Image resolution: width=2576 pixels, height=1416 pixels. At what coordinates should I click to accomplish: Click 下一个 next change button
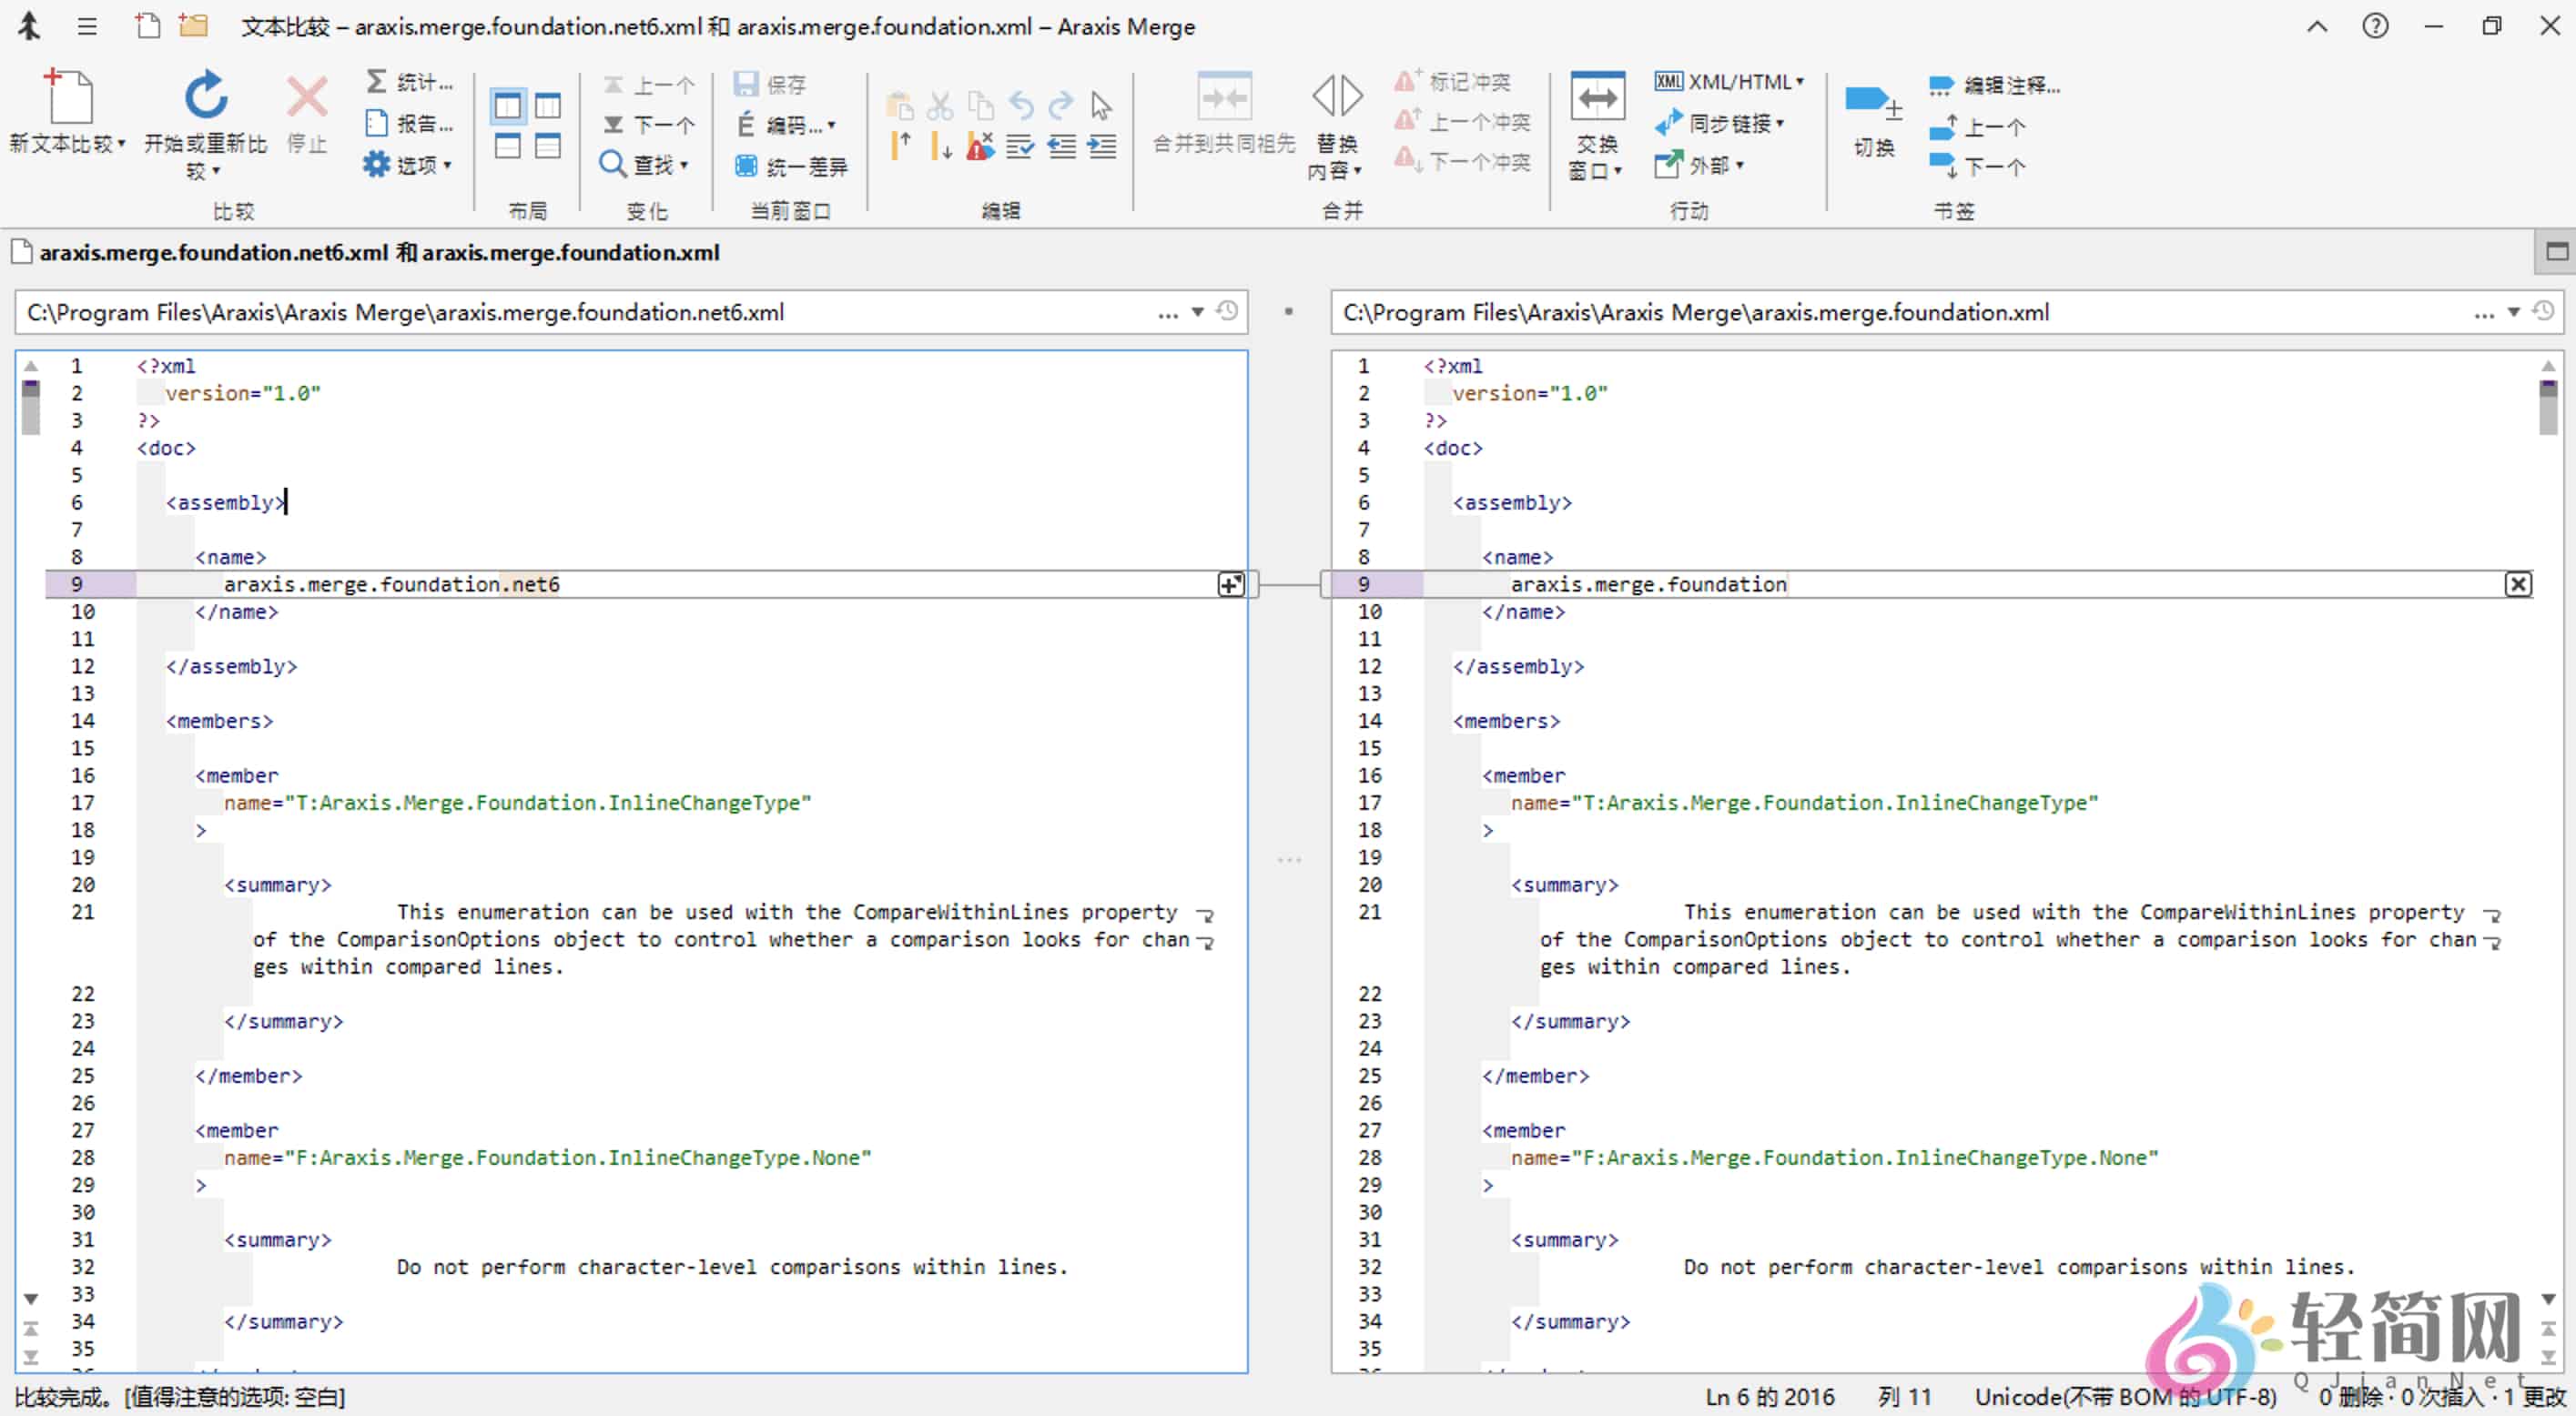click(x=649, y=124)
